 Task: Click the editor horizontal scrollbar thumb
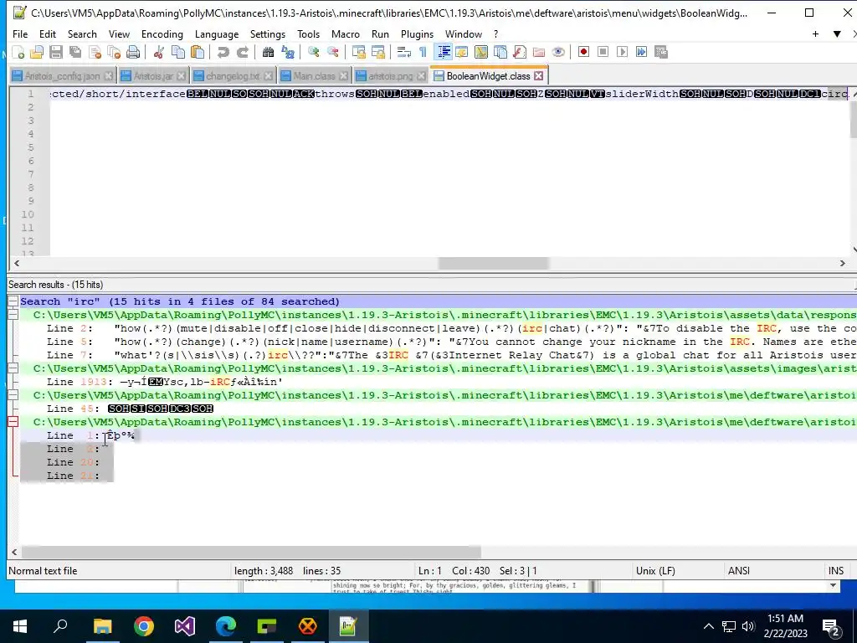[493, 263]
